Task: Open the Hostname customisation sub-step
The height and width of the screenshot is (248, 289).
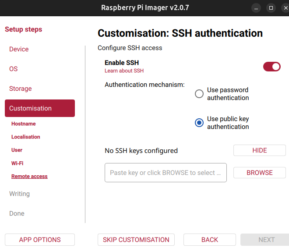Action: pos(23,124)
